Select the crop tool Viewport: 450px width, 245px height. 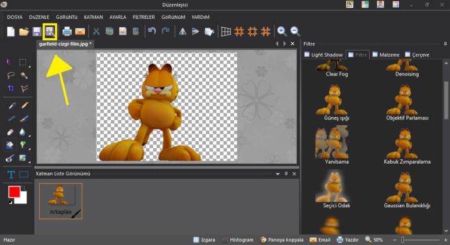[x=11, y=88]
